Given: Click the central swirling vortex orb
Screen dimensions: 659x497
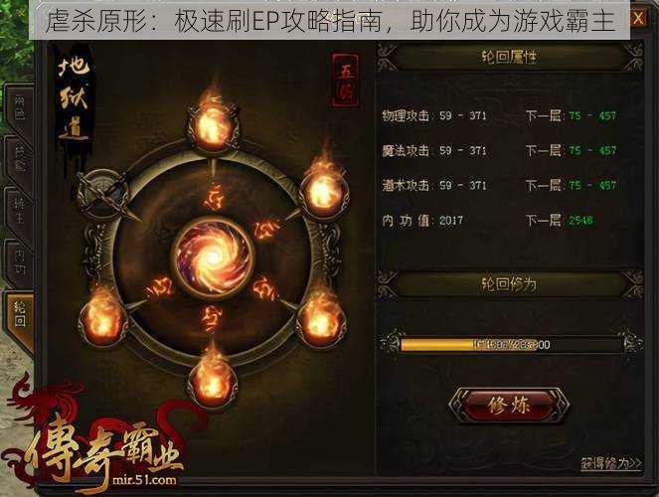Looking at the screenshot, I should tap(213, 257).
